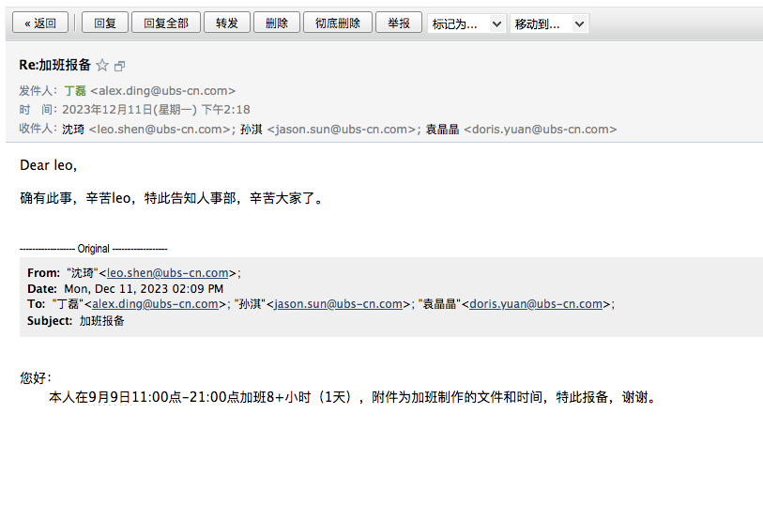
Task: Permanently delete using 彻底删除
Action: click(338, 23)
